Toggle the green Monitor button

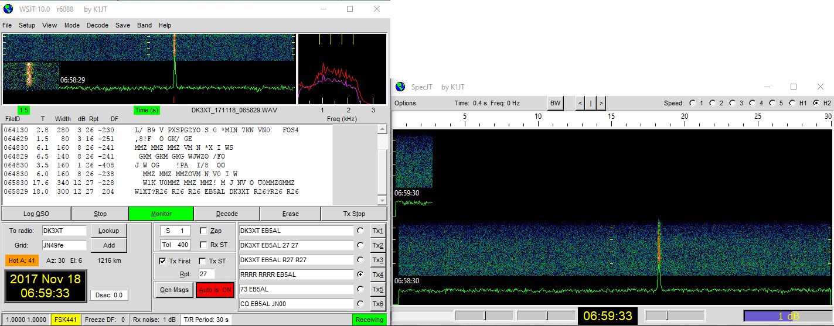161,214
